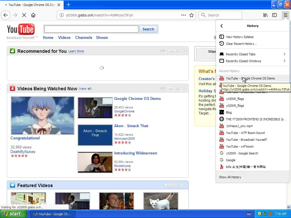
Task: Open the Shows navigation link
Action: (102, 38)
